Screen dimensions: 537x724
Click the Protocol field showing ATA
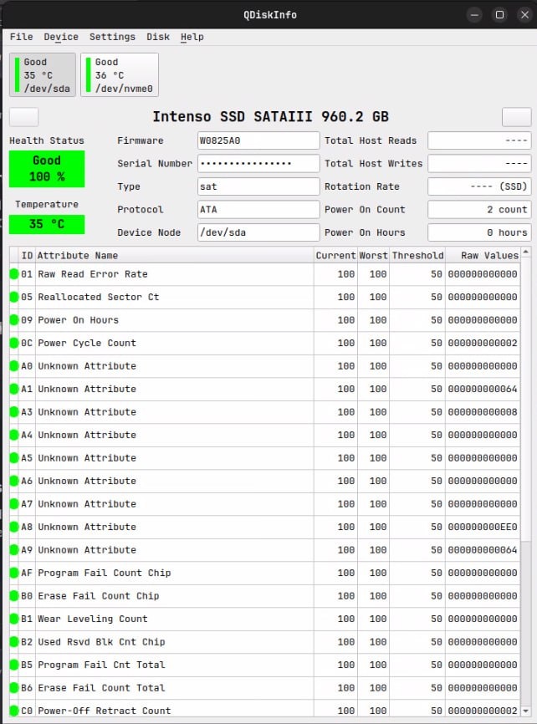click(258, 210)
